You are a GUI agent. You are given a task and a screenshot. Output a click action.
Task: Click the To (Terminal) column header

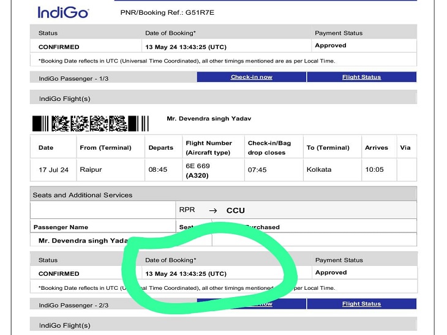pyautogui.click(x=328, y=148)
